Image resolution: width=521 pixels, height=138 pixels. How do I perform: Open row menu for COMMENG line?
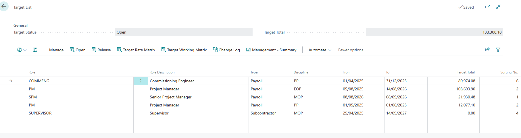click(141, 81)
